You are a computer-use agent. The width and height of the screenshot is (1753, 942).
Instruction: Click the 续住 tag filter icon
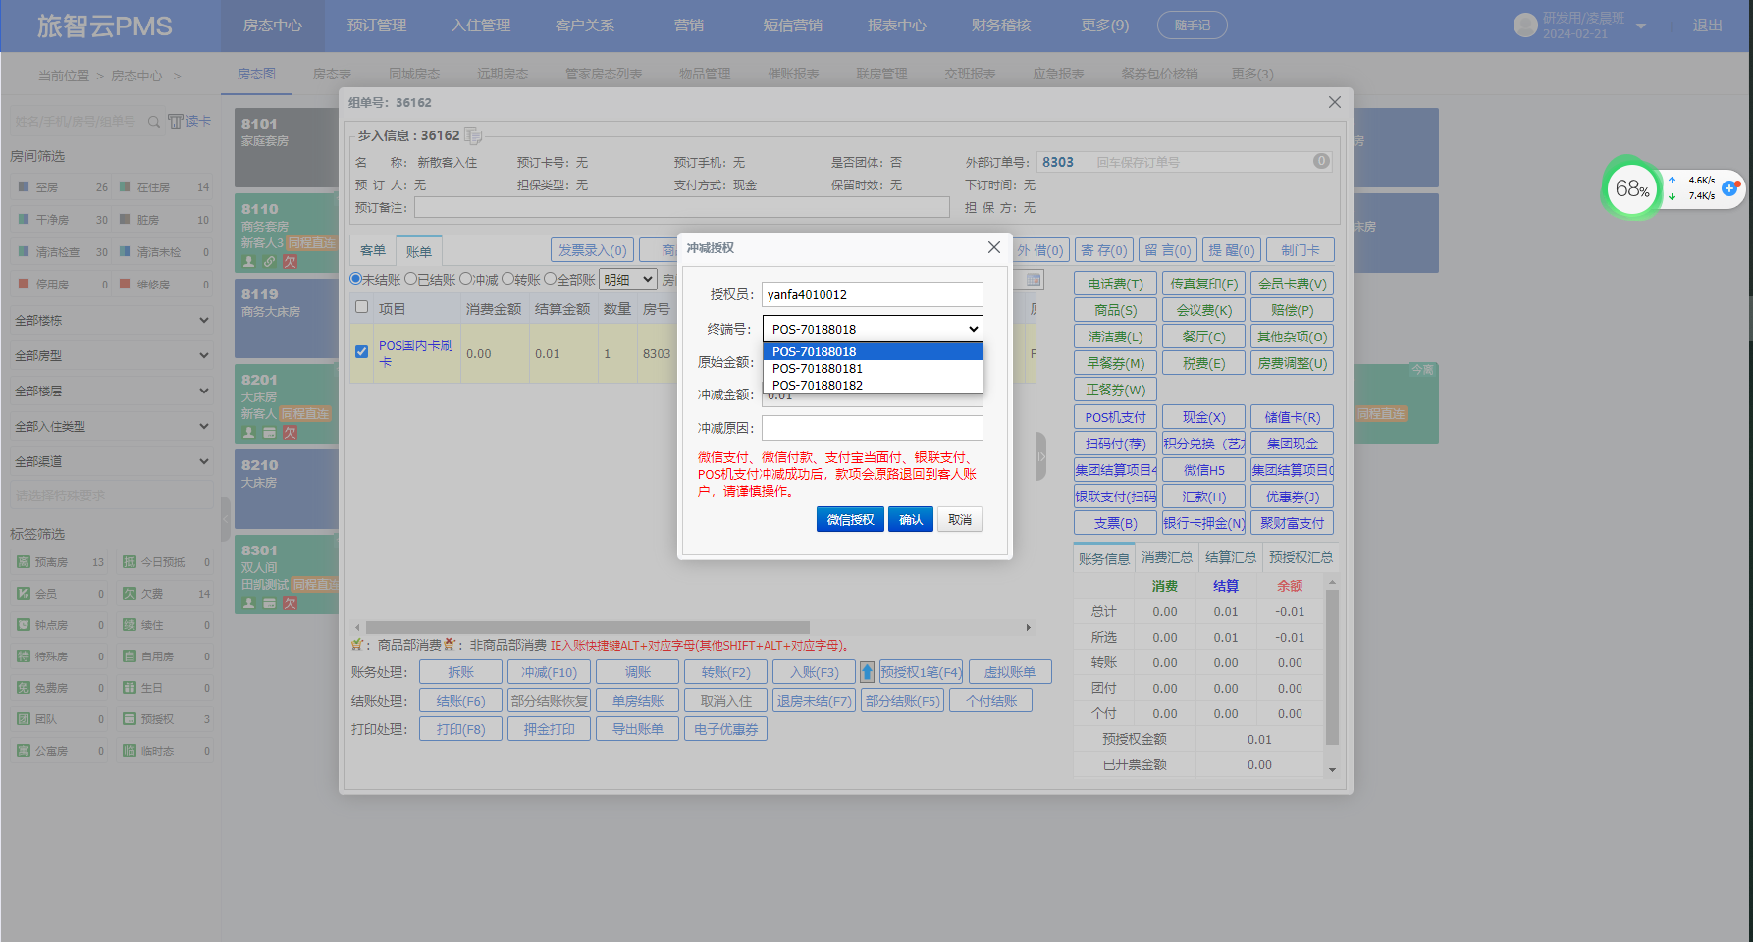tap(130, 625)
